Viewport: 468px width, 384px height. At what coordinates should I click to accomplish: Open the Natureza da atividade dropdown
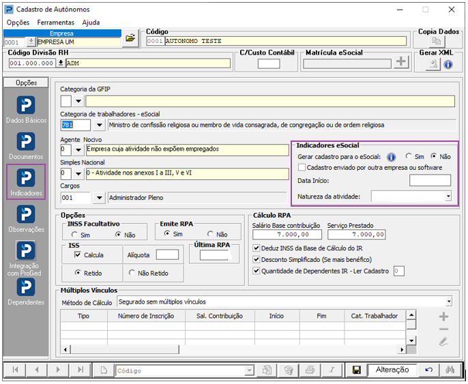coord(448,196)
